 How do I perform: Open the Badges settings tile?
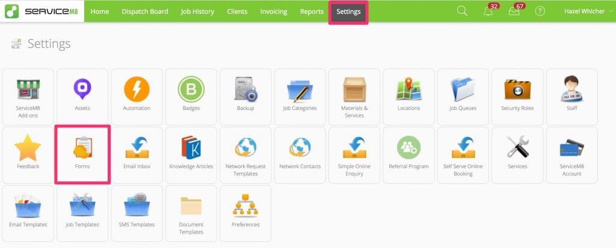(x=191, y=97)
